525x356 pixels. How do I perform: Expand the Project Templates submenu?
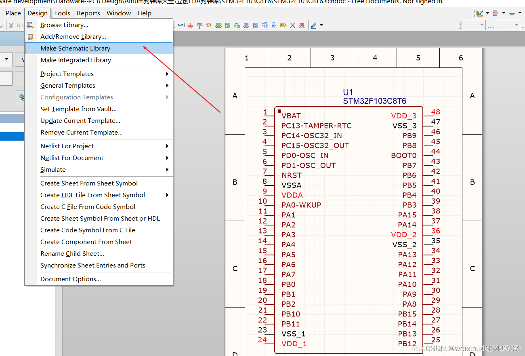(x=99, y=74)
